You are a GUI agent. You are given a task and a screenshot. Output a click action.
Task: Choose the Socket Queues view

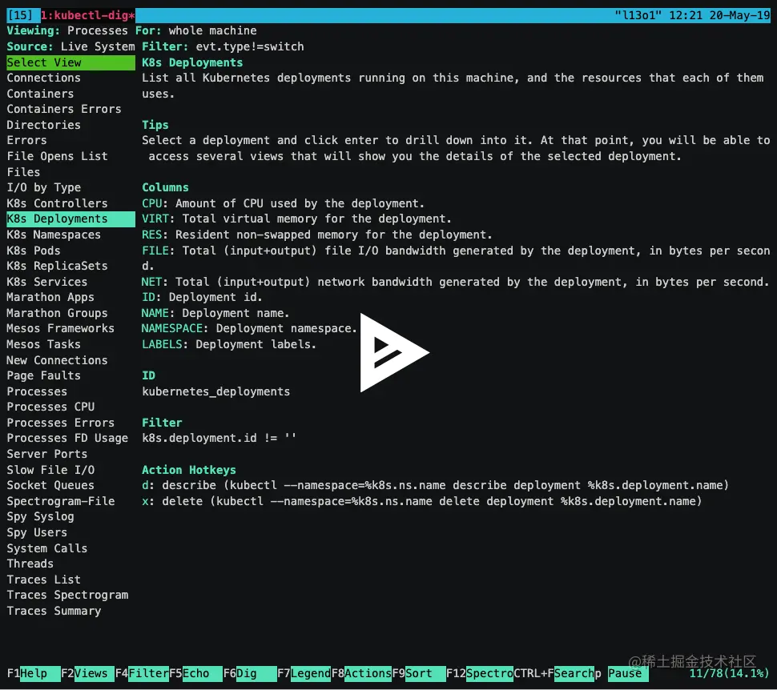[x=50, y=485]
